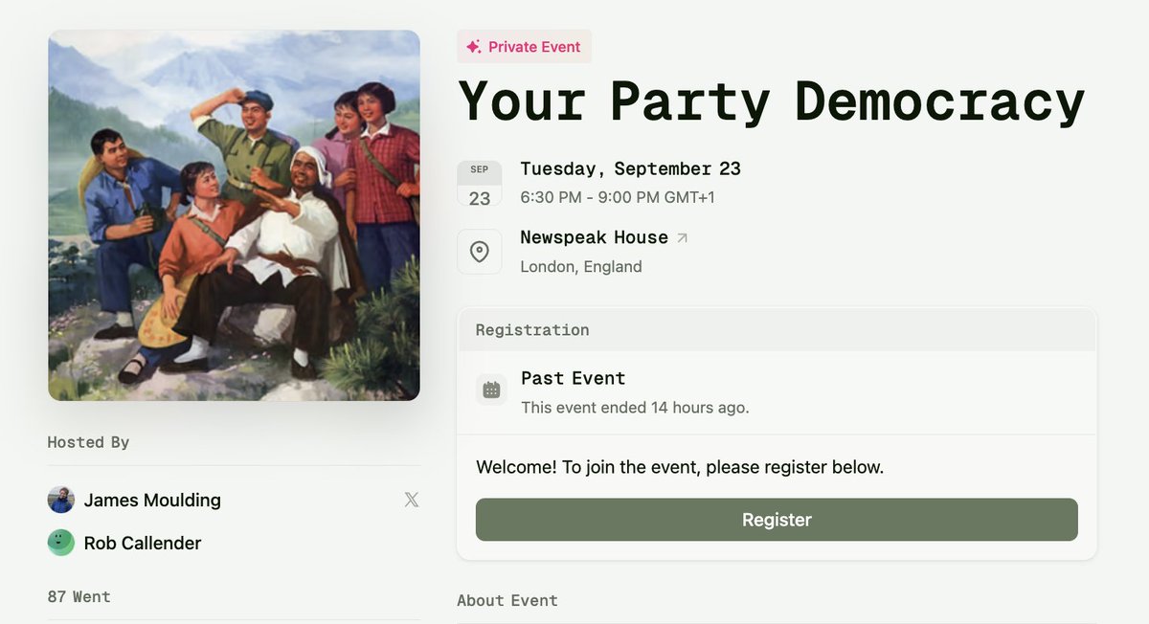This screenshot has height=624, width=1149.
Task: Open James Moulding's avatar picture
Action: [x=61, y=500]
